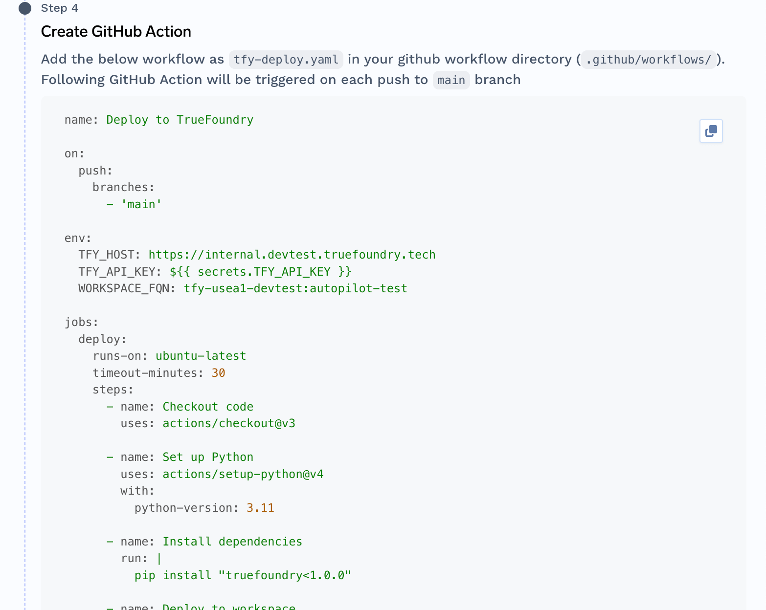Click the 'actions/setup-python@v4' value
This screenshot has width=766, height=610.
tap(243, 474)
